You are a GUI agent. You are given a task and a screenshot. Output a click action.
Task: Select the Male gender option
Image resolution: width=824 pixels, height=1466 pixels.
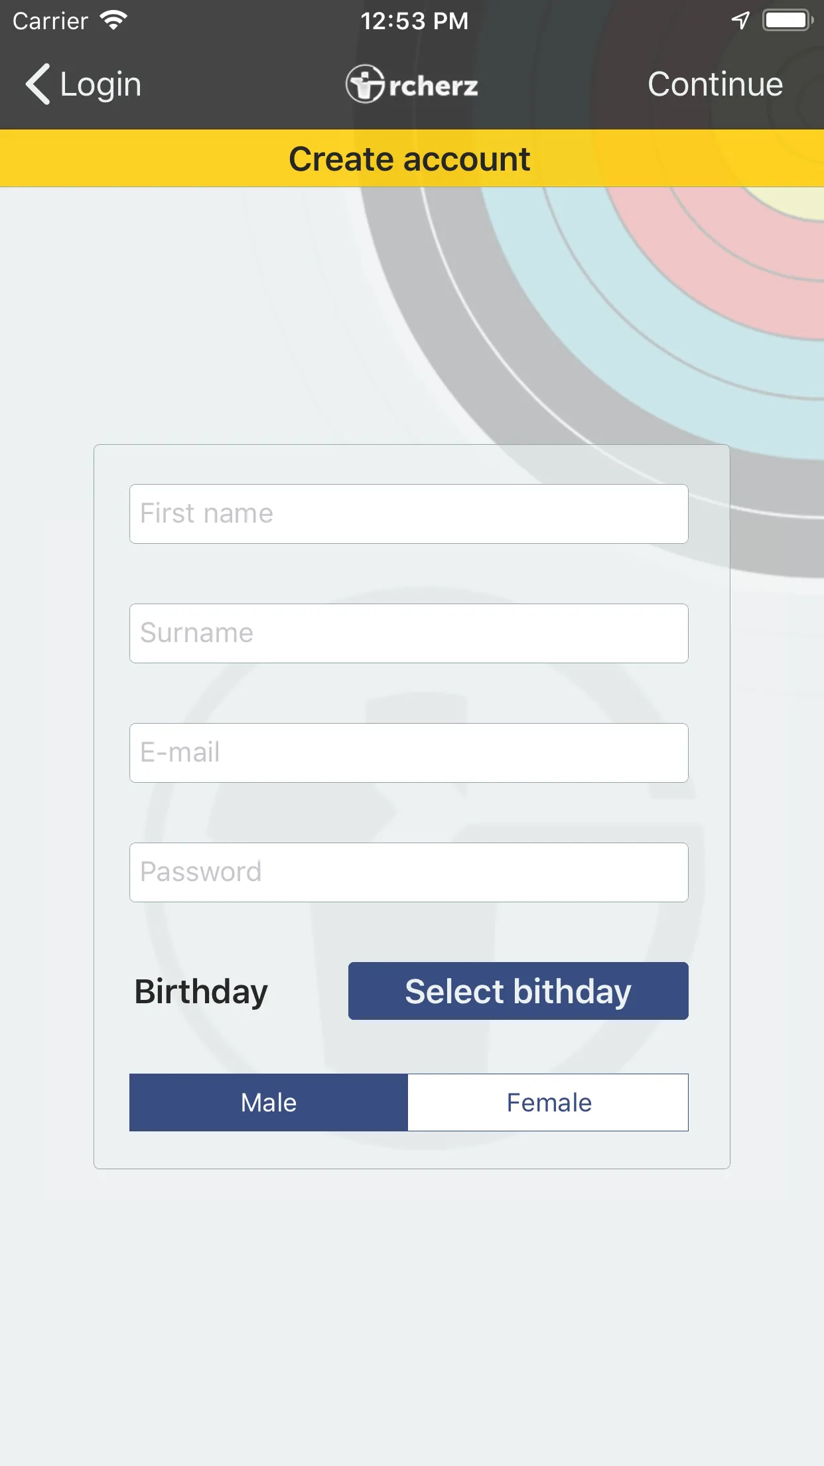pyautogui.click(x=269, y=1102)
